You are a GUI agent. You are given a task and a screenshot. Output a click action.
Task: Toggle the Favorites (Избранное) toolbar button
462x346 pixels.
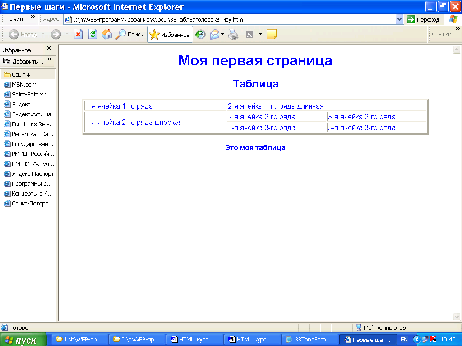coord(170,34)
